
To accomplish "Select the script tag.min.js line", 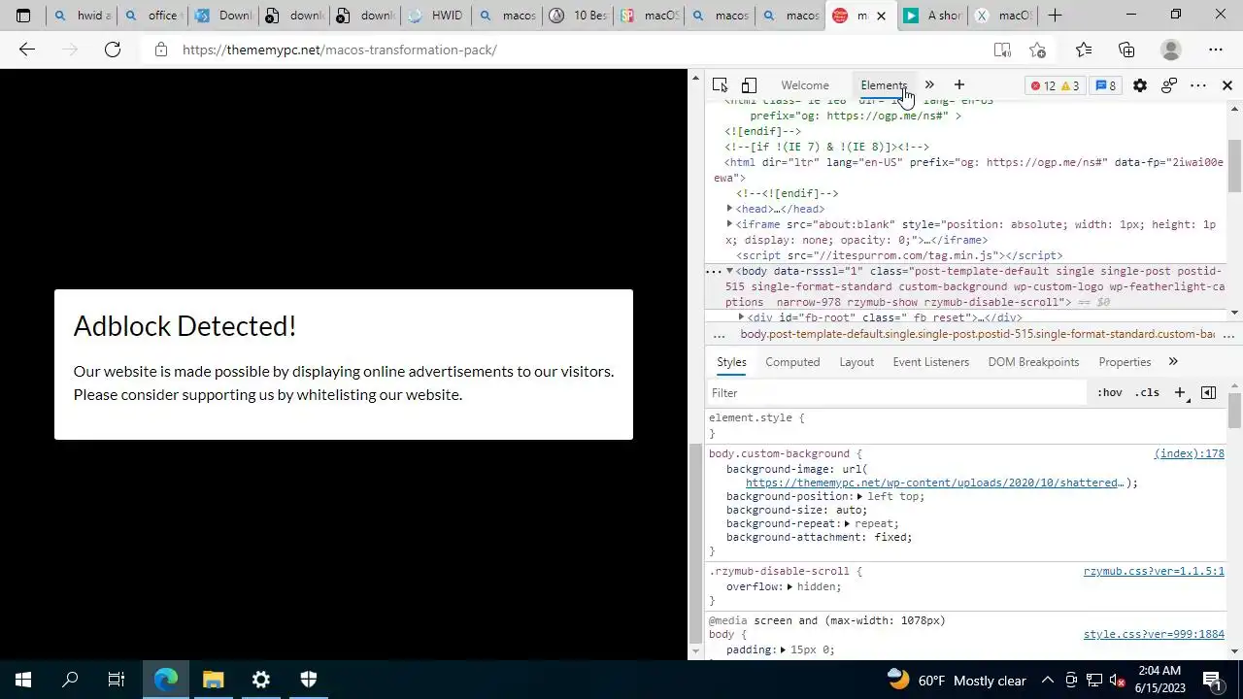I will point(899,255).
